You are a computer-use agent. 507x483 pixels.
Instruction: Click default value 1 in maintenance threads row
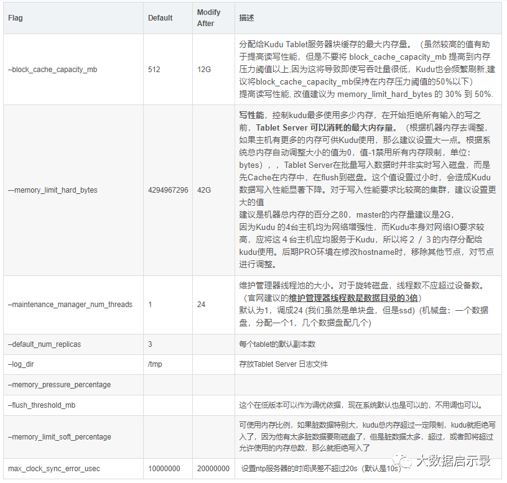(150, 305)
